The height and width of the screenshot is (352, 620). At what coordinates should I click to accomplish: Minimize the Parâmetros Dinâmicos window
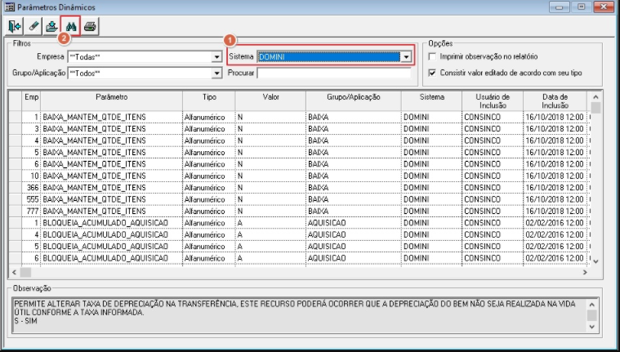[x=559, y=7]
